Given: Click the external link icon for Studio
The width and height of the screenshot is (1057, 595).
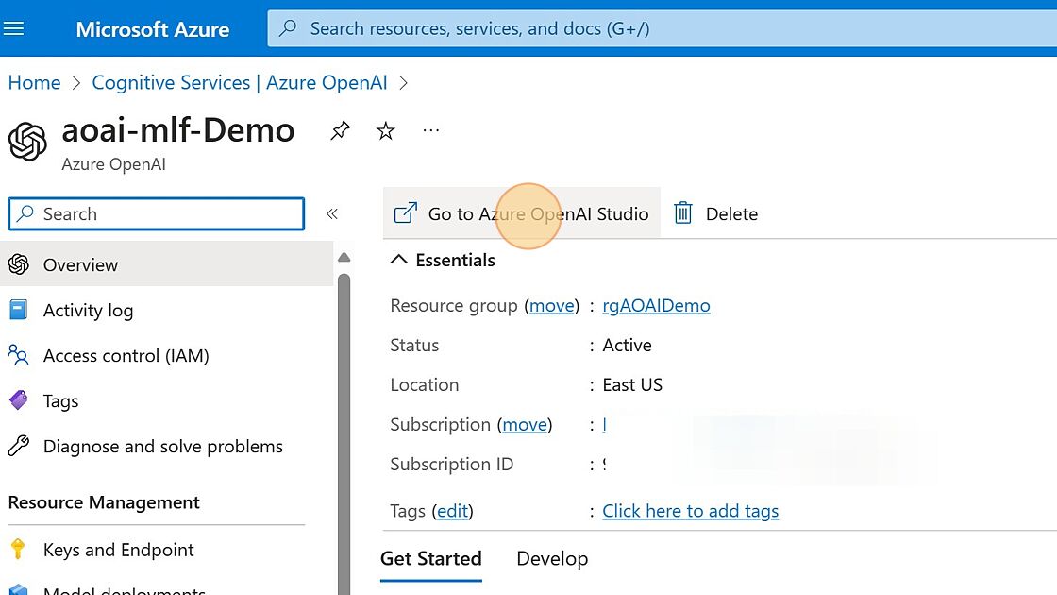Looking at the screenshot, I should [x=405, y=213].
